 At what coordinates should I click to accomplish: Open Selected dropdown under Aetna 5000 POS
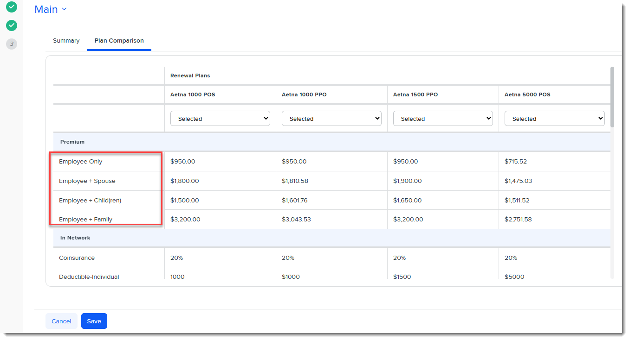pyautogui.click(x=555, y=119)
